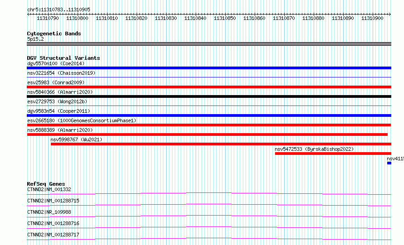
Task: Select the nsv5888389 (Almarri2020) red bar
Action: tap(207, 135)
